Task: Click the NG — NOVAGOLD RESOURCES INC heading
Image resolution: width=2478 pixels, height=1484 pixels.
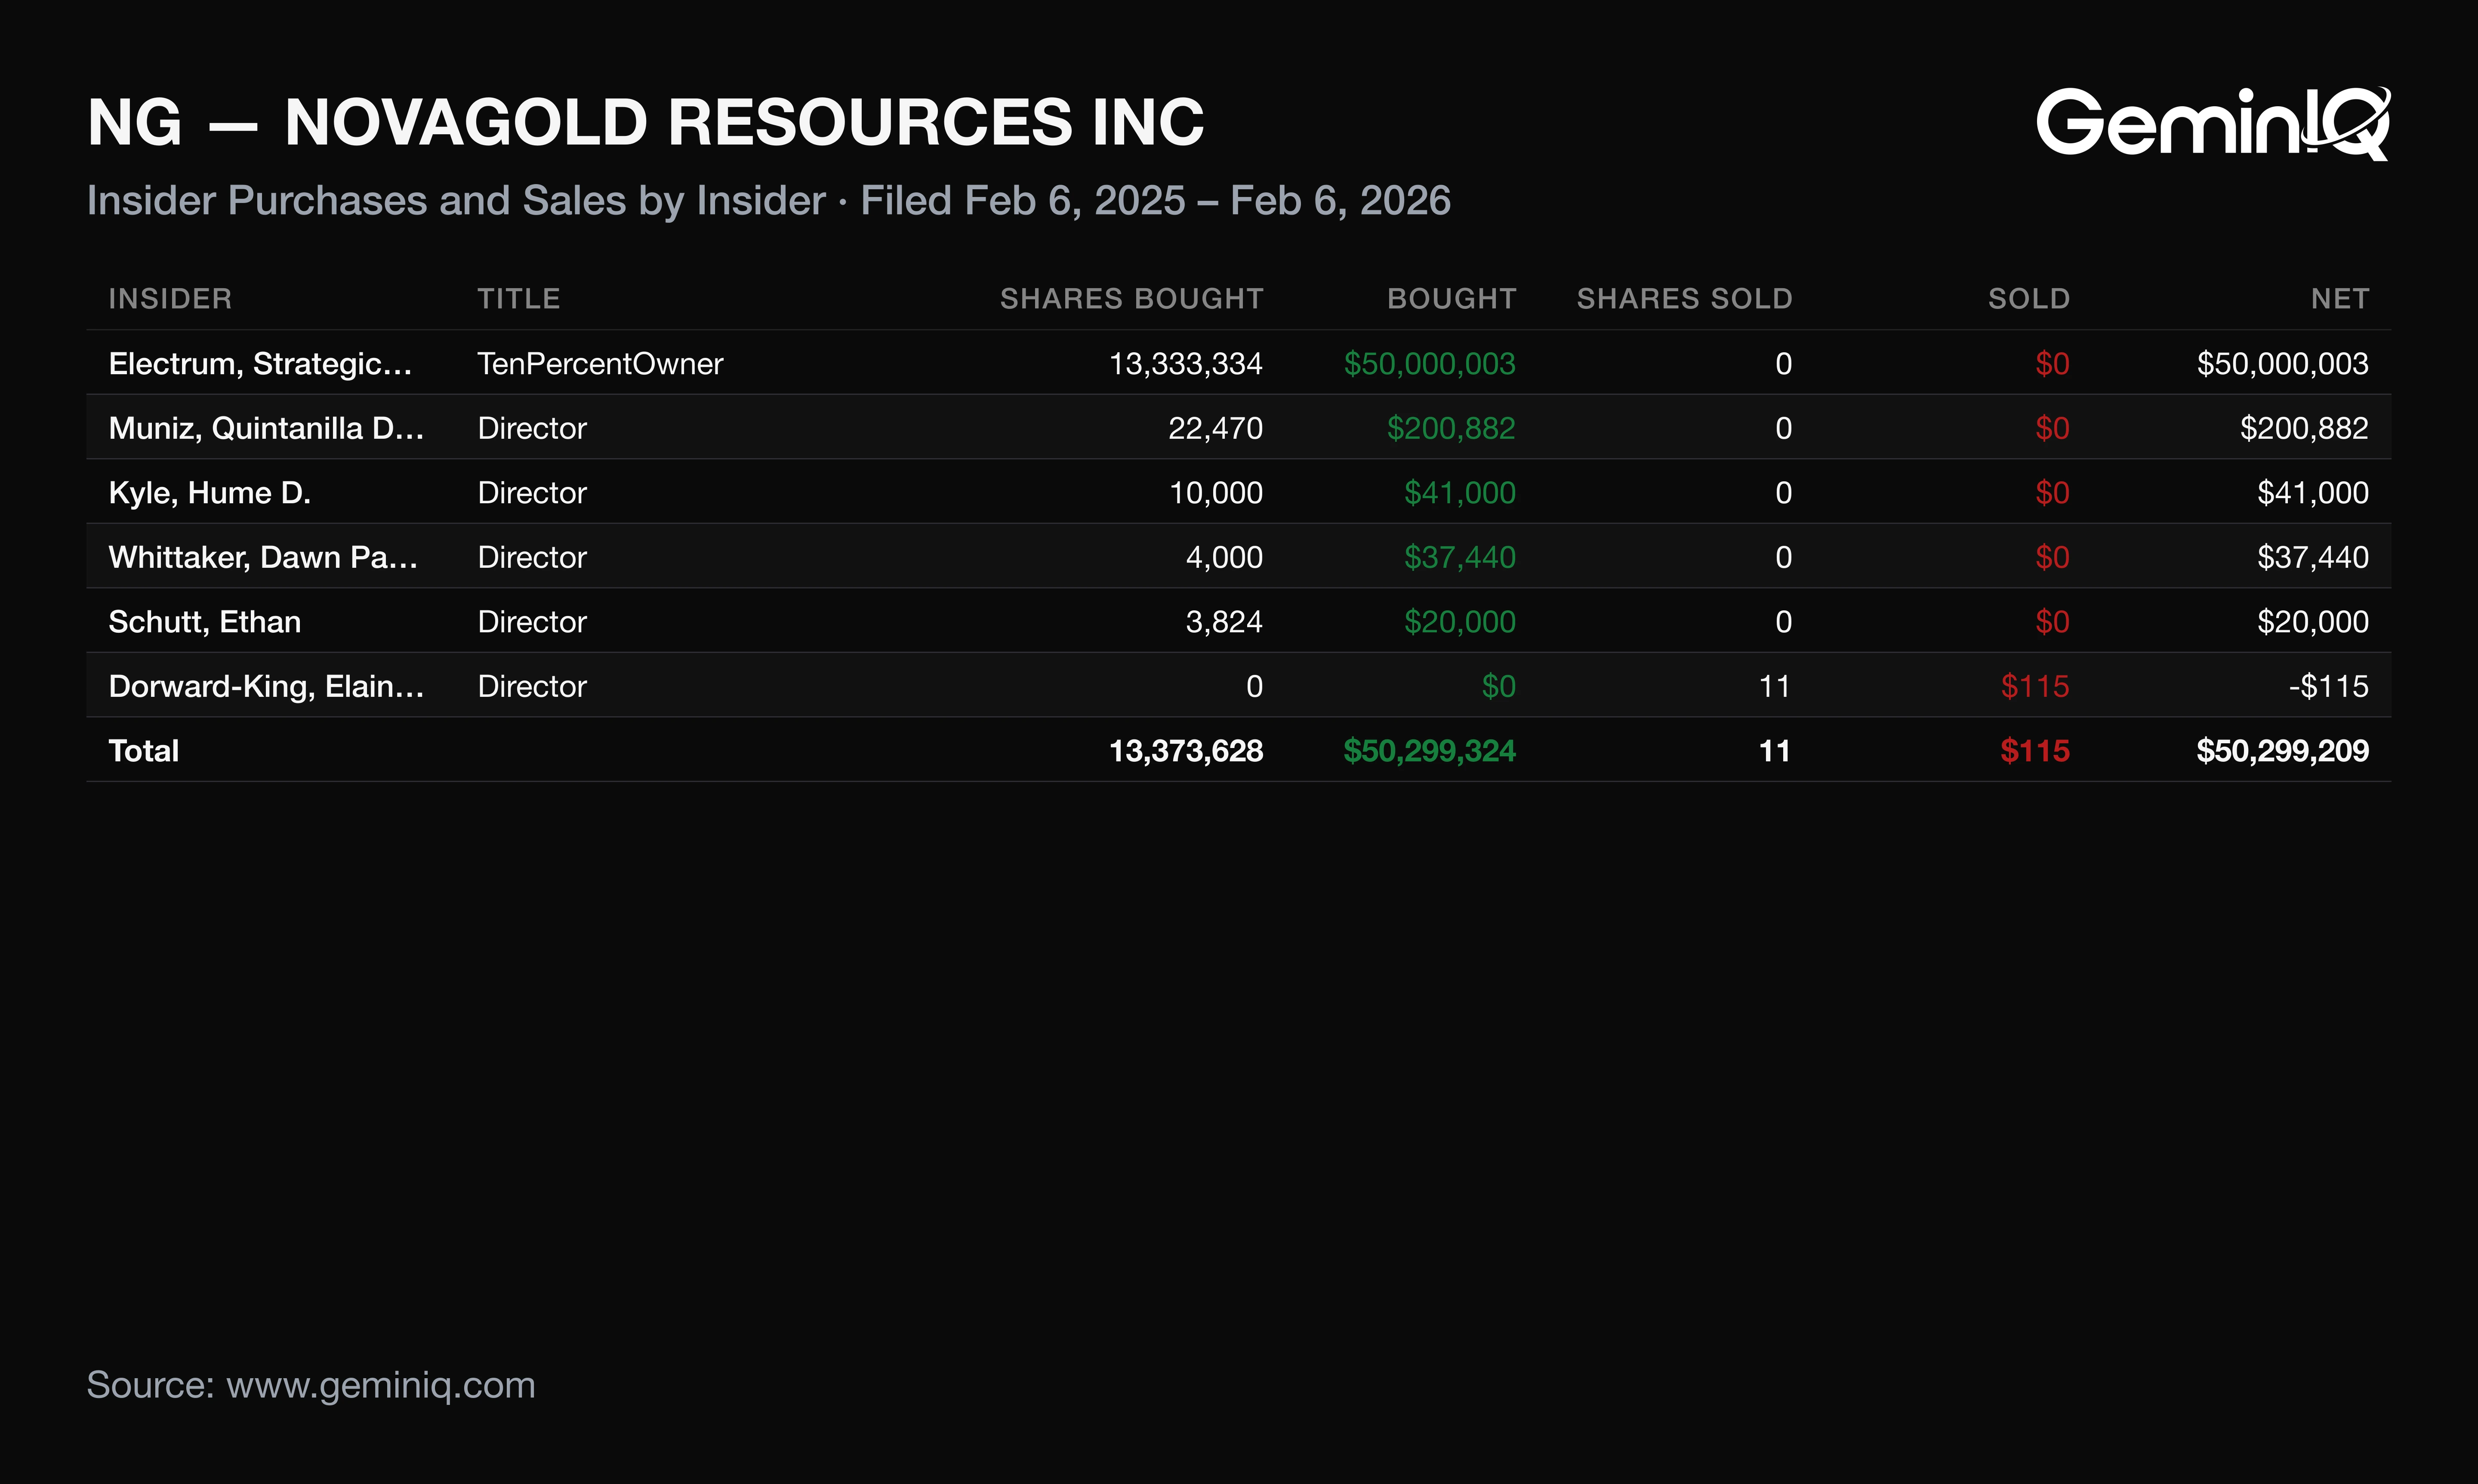Action: pyautogui.click(x=646, y=122)
